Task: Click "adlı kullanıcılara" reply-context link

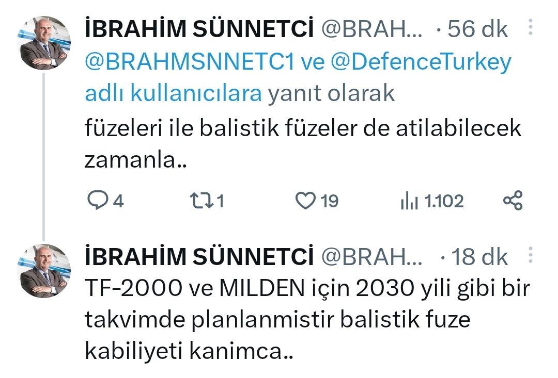Action: tap(174, 94)
